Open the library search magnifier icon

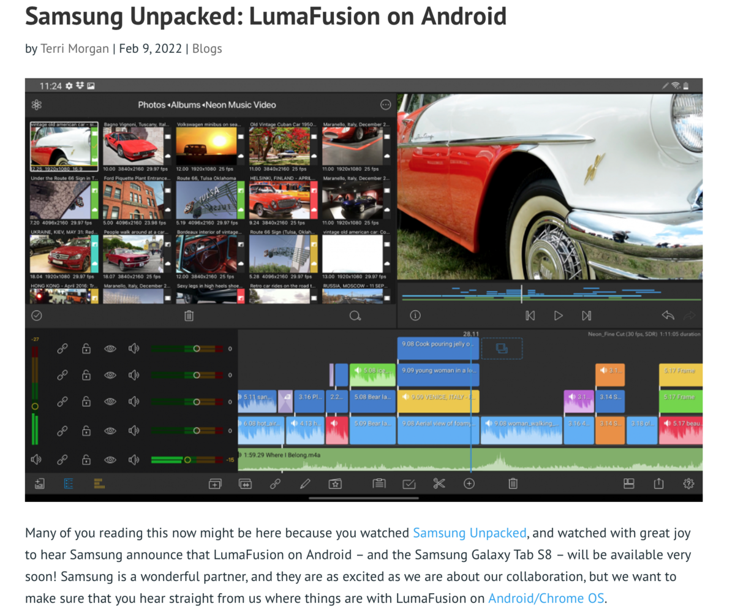click(x=355, y=316)
